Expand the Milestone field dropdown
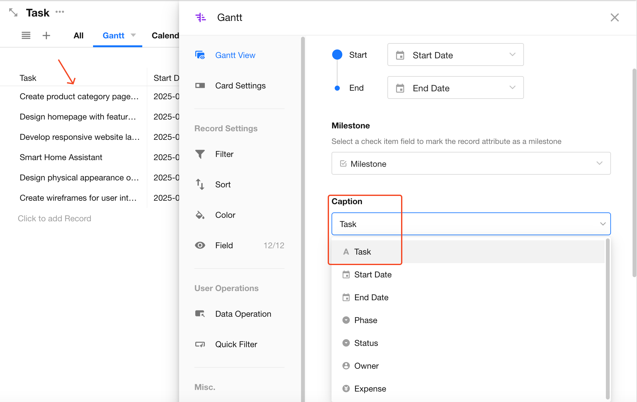Screen dimensions: 637x402 (x=471, y=164)
